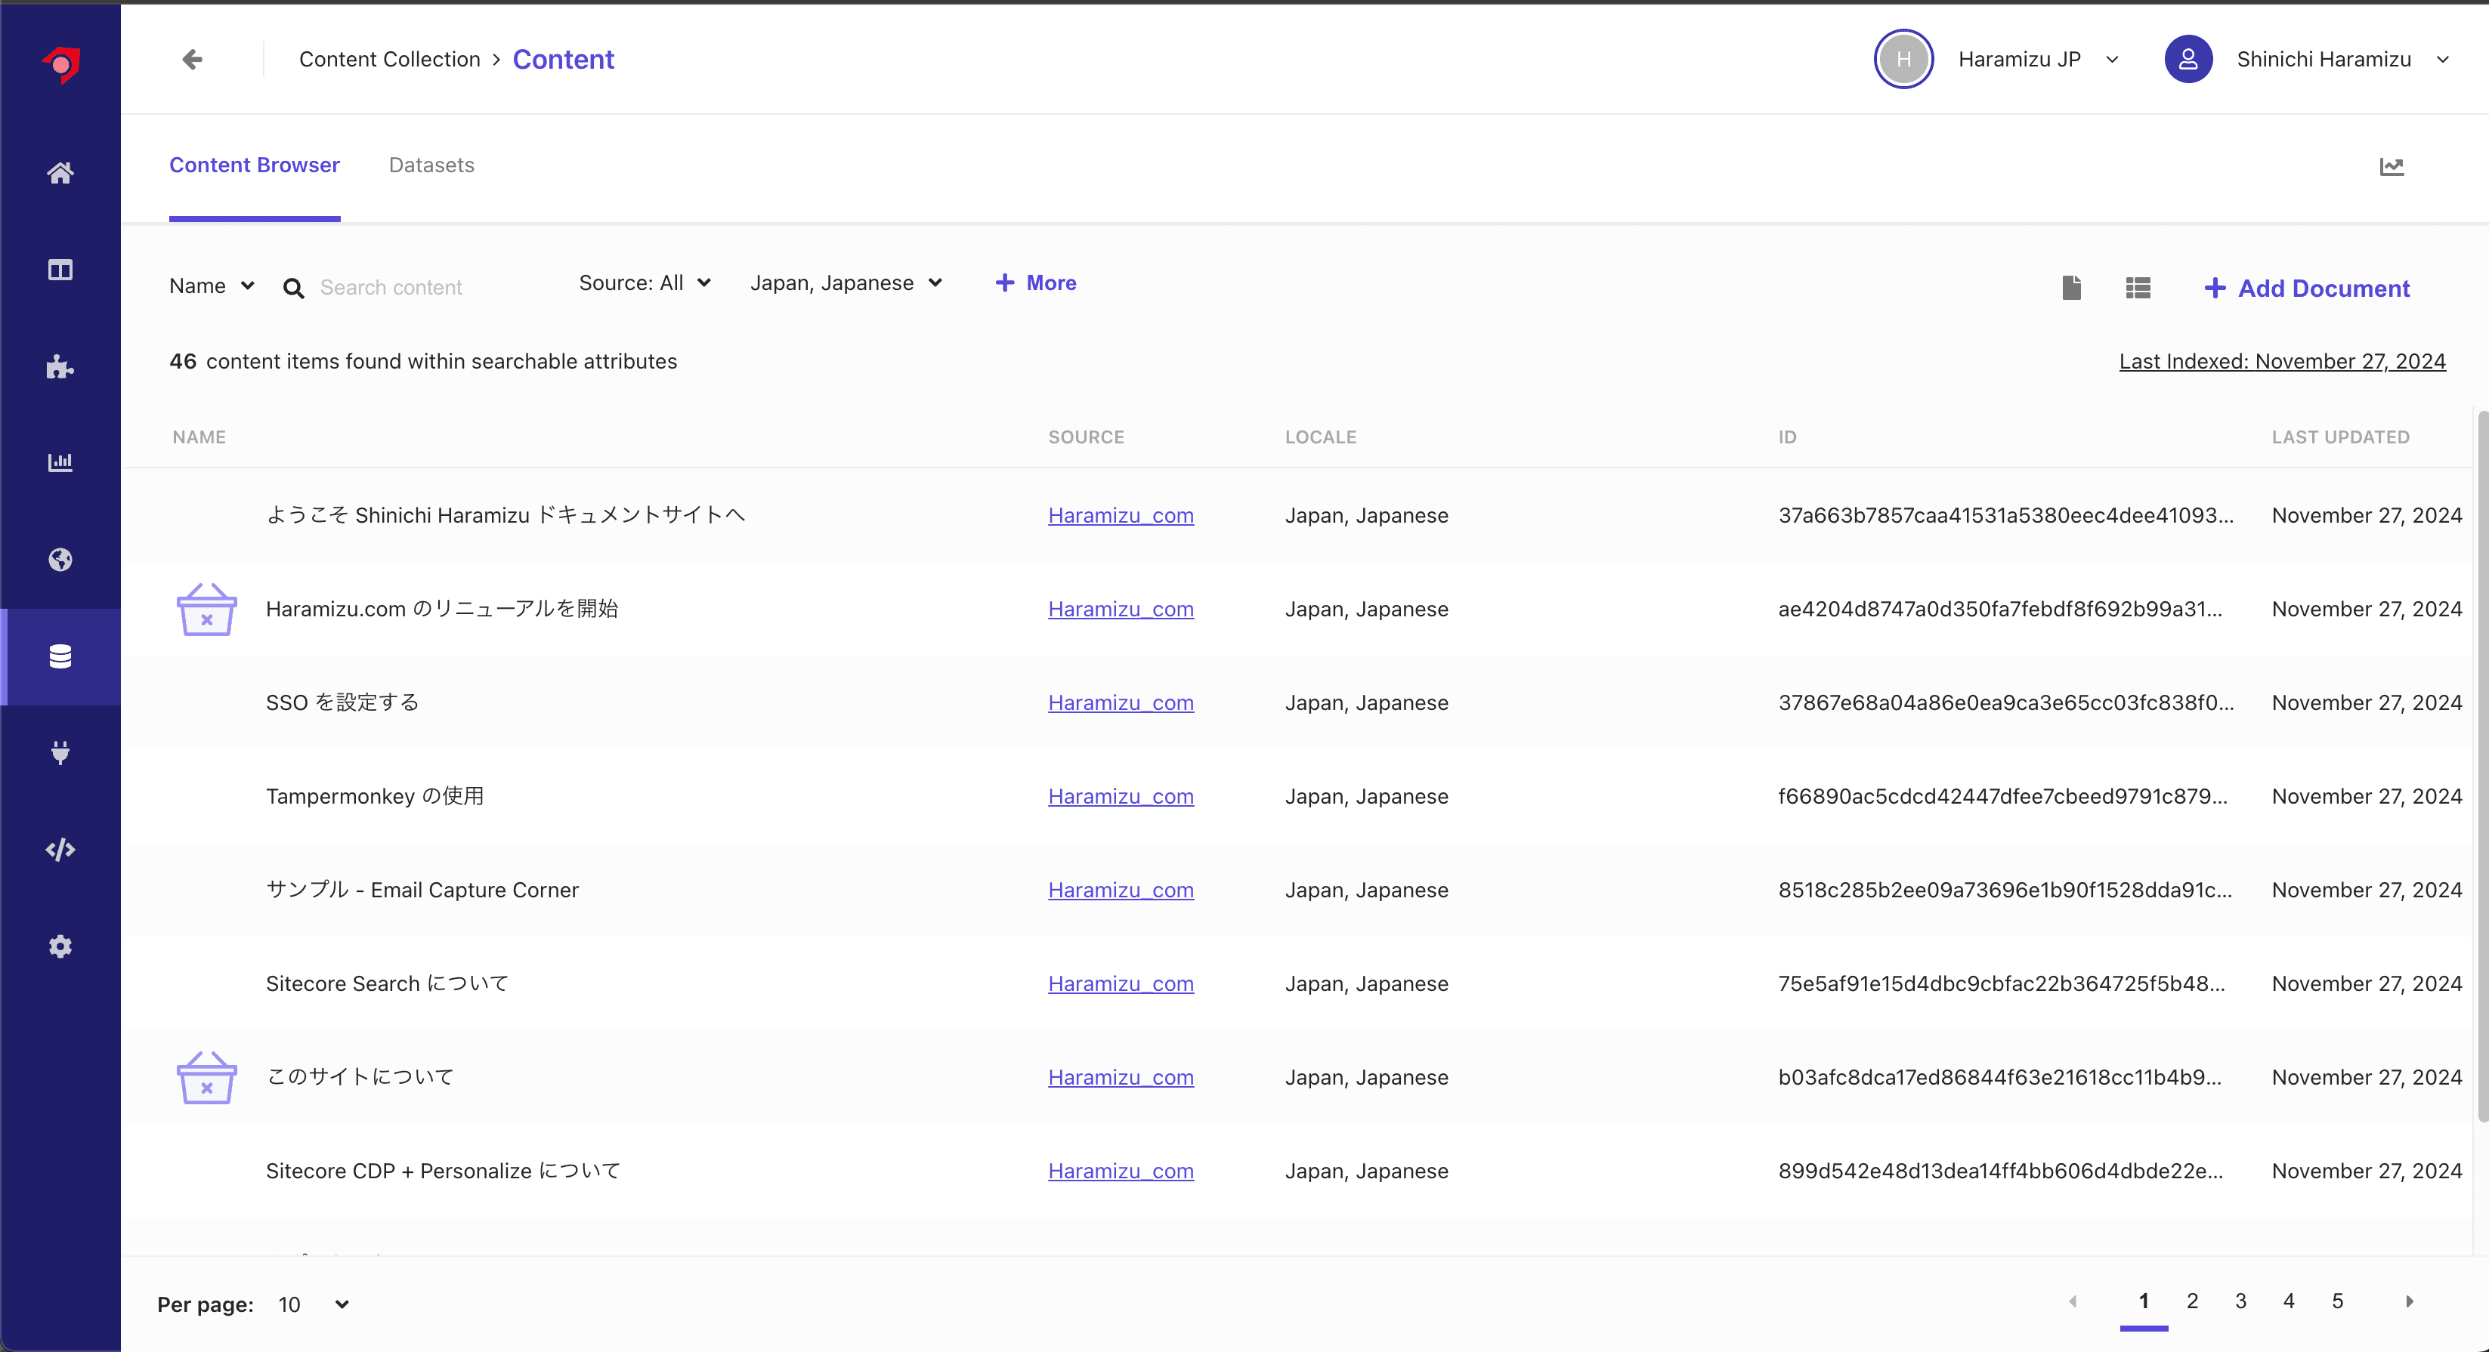The height and width of the screenshot is (1352, 2489).
Task: Switch to the Datasets tab
Action: (431, 165)
